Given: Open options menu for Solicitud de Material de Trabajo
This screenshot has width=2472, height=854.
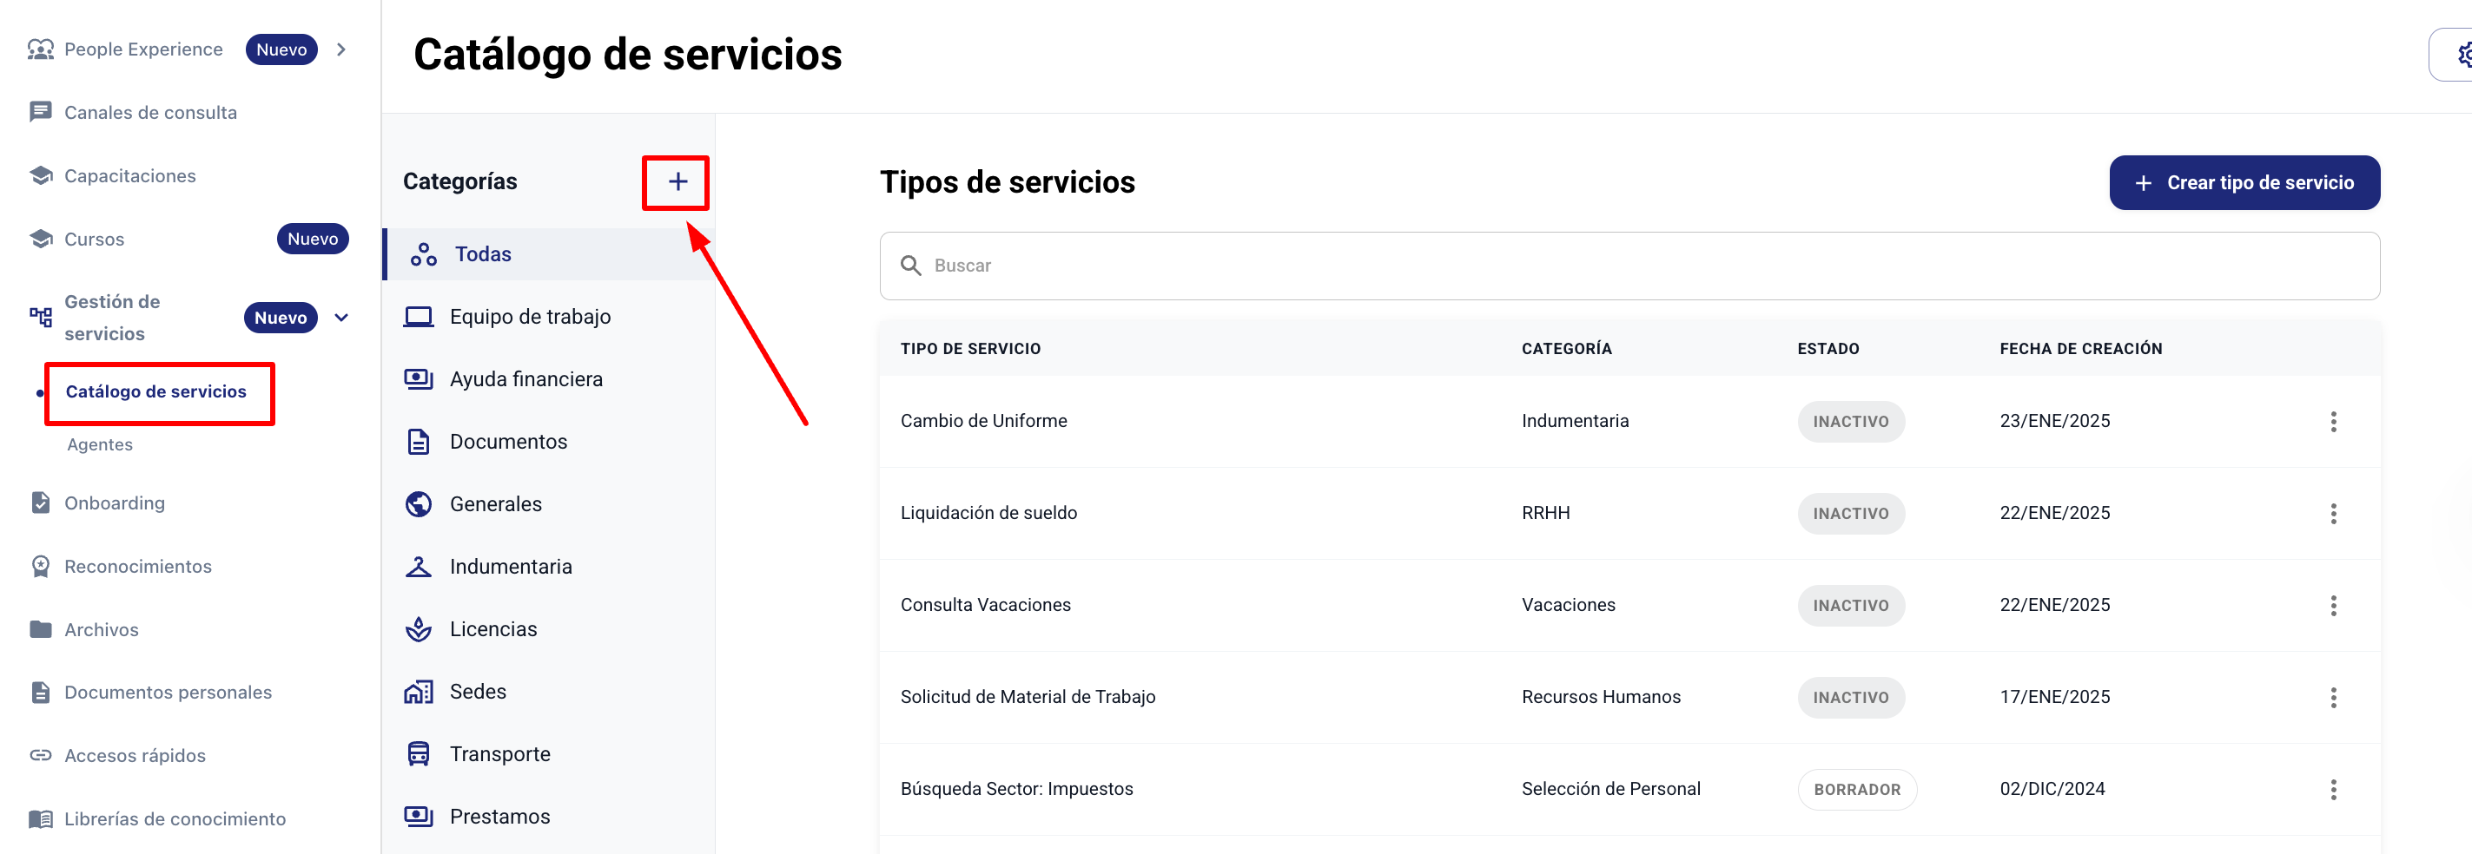Looking at the screenshot, I should pyautogui.click(x=2334, y=698).
